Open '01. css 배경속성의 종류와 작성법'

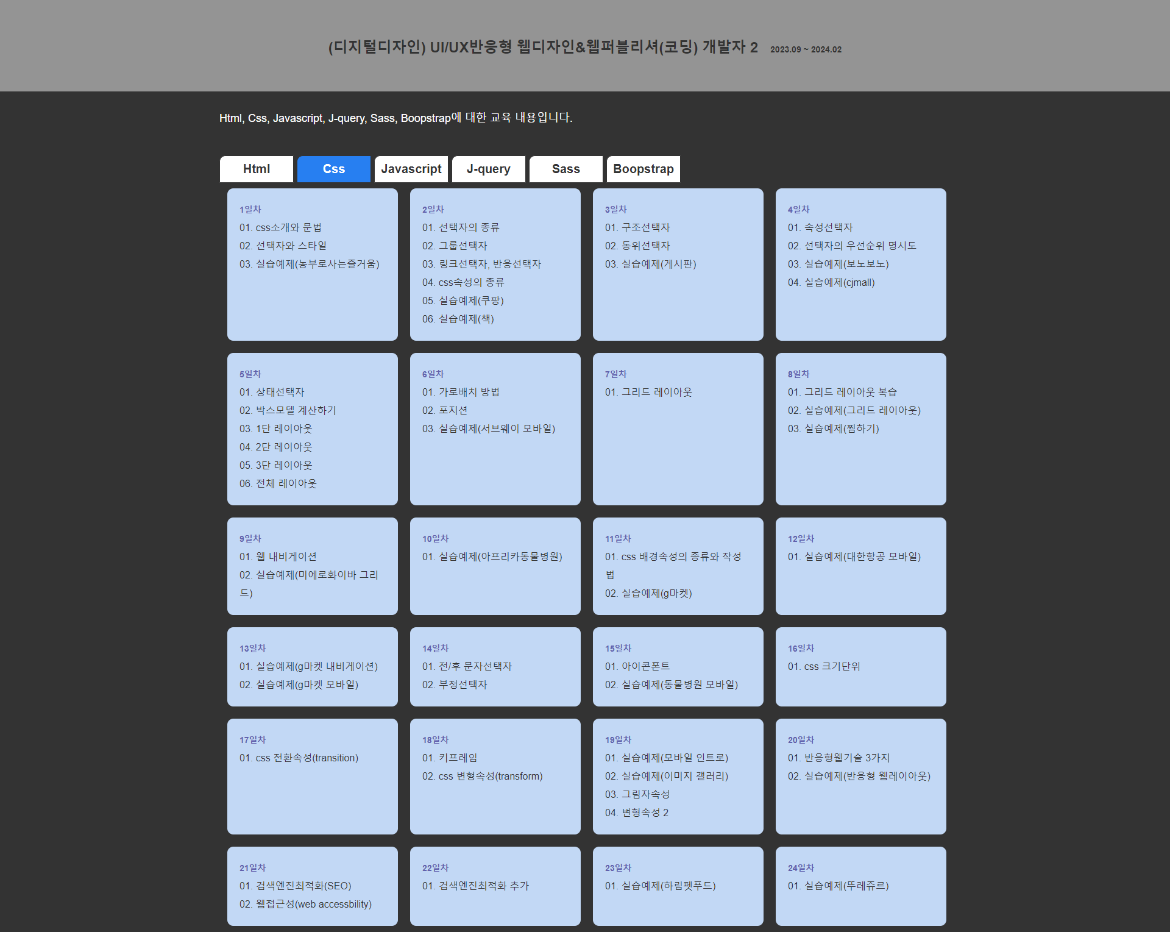click(x=673, y=566)
